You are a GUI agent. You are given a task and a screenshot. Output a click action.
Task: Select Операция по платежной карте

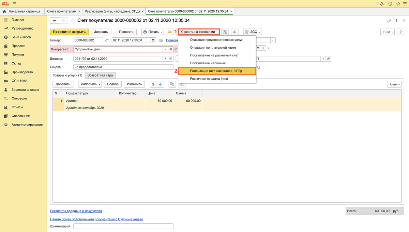[217, 48]
